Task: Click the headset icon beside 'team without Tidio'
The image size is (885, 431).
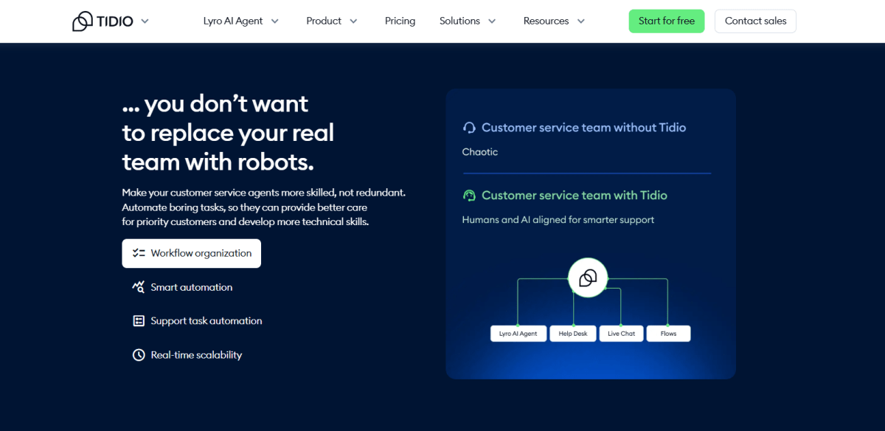Action: (x=469, y=128)
